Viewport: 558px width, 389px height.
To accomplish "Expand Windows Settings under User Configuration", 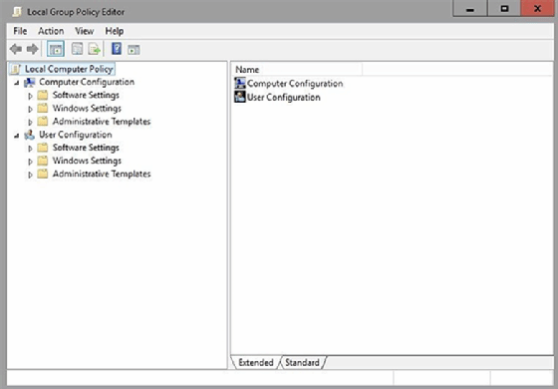I will tap(30, 162).
